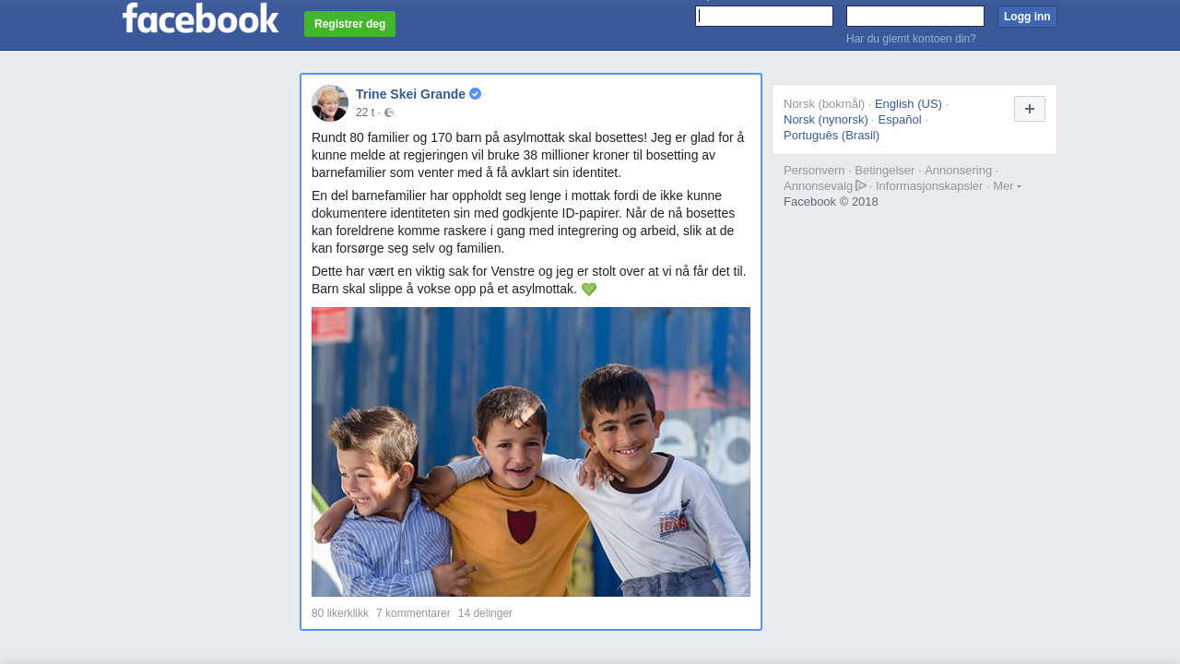Click the Logg inn button
The height and width of the screenshot is (664, 1180).
1027,17
